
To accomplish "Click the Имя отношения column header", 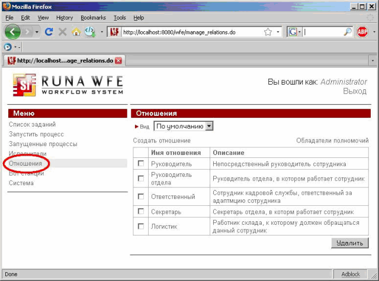I will point(176,153).
